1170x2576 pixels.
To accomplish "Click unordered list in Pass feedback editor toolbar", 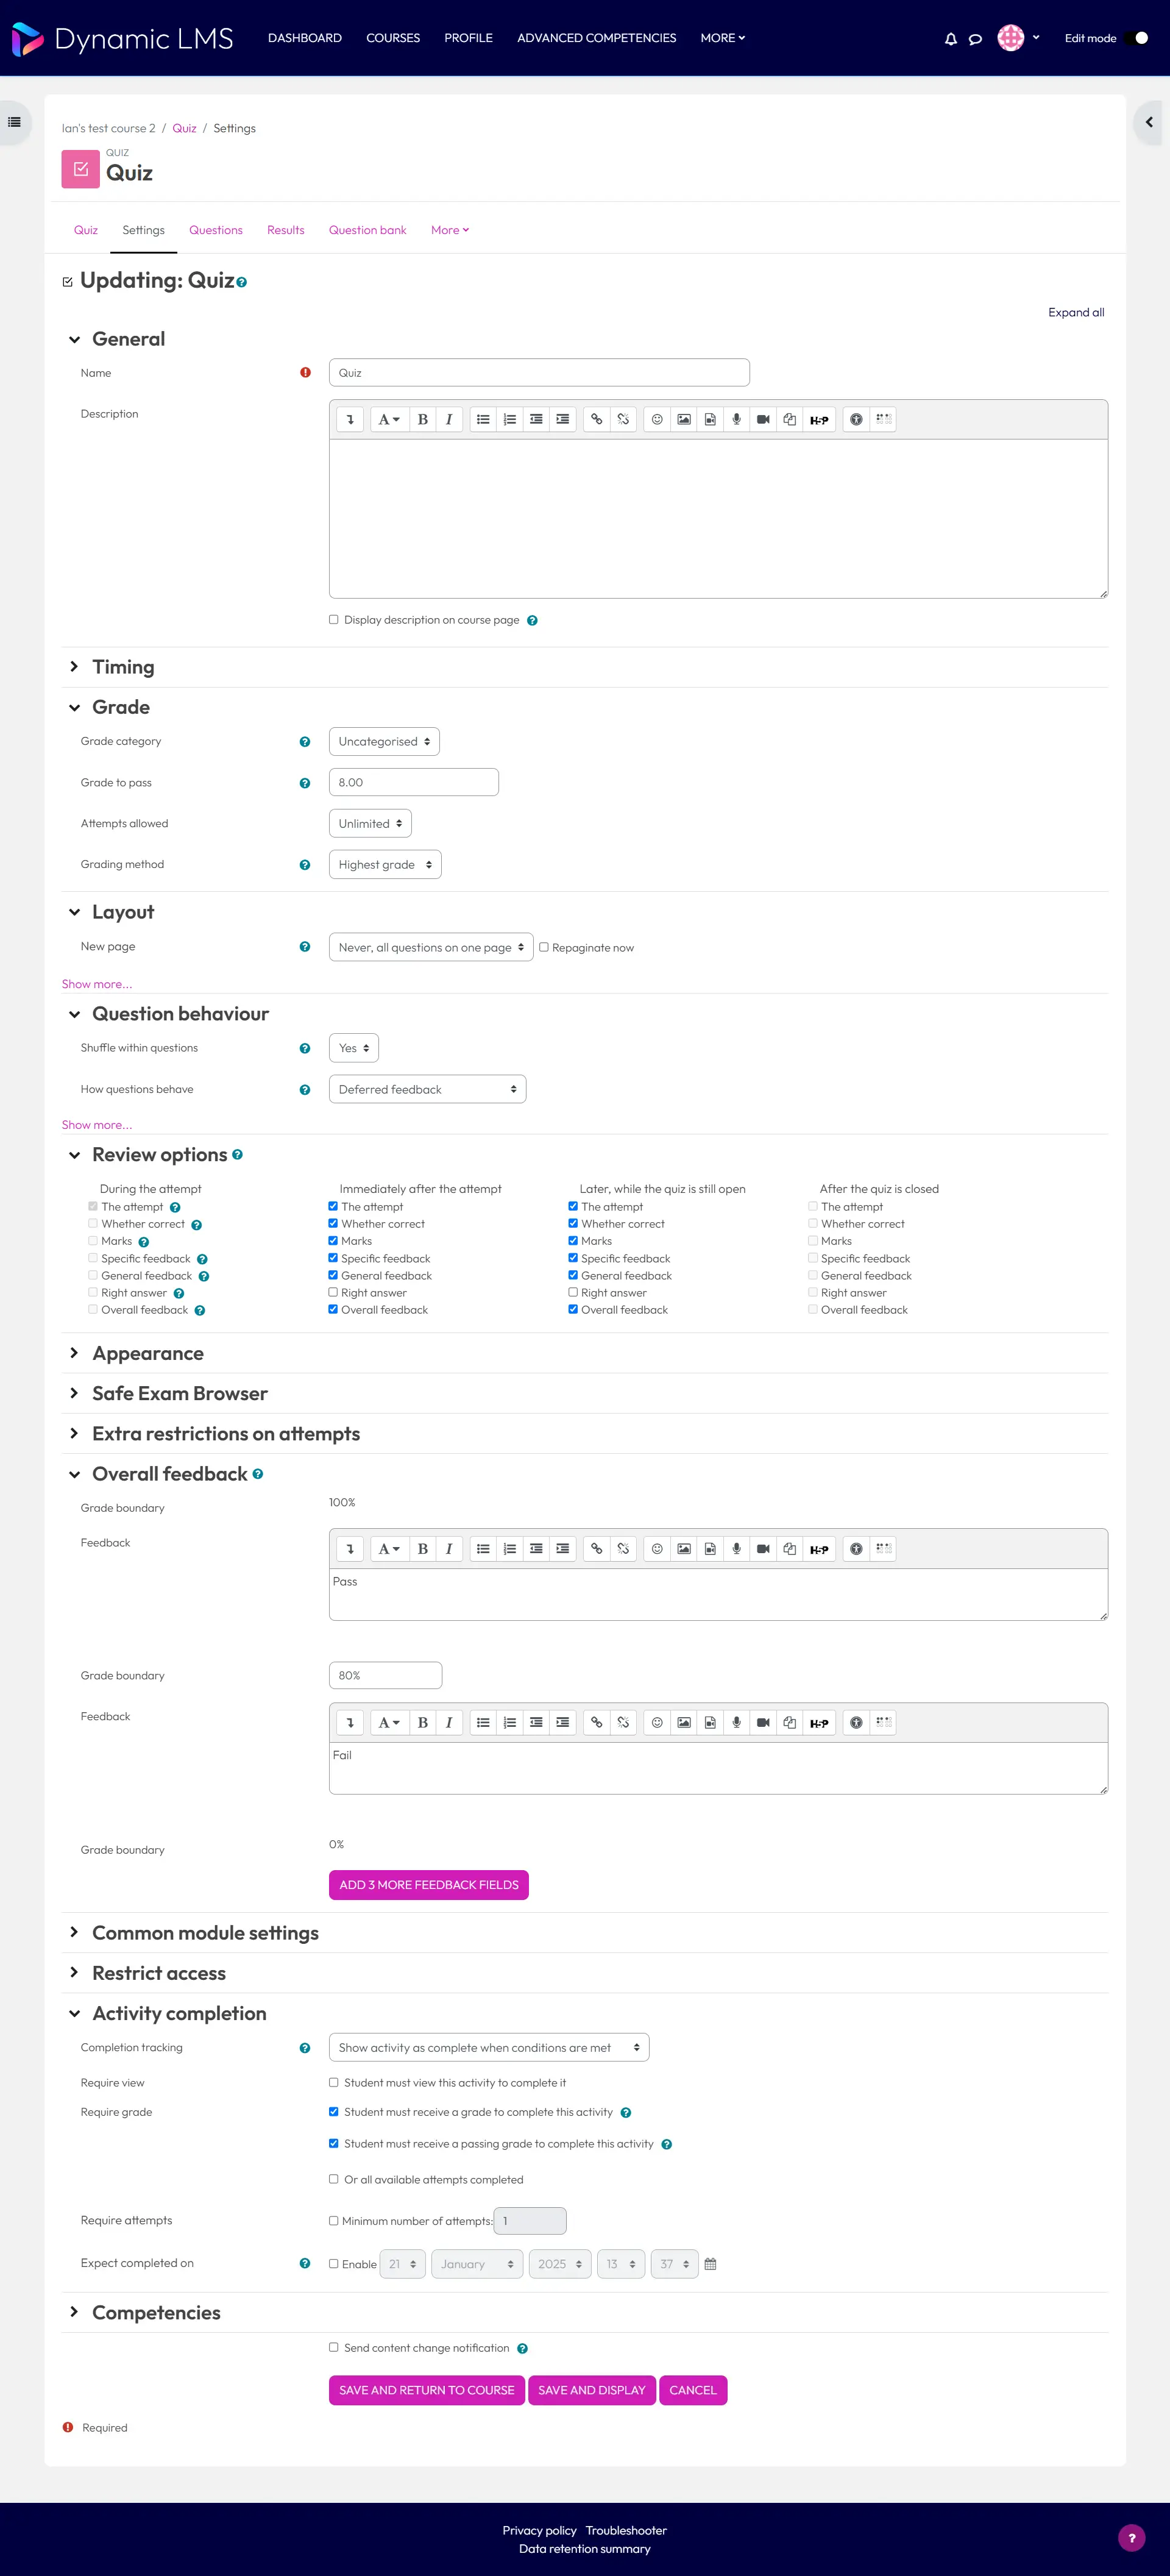I will [x=483, y=1548].
